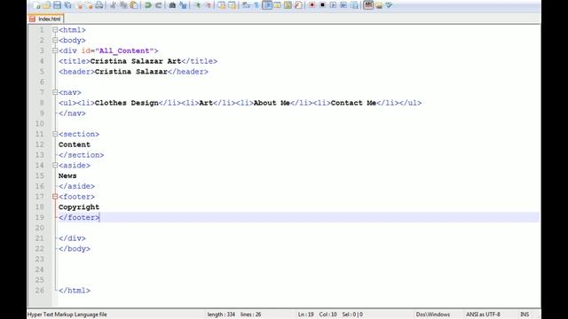
Task: Save current recorded macro icon
Action: point(354,5)
